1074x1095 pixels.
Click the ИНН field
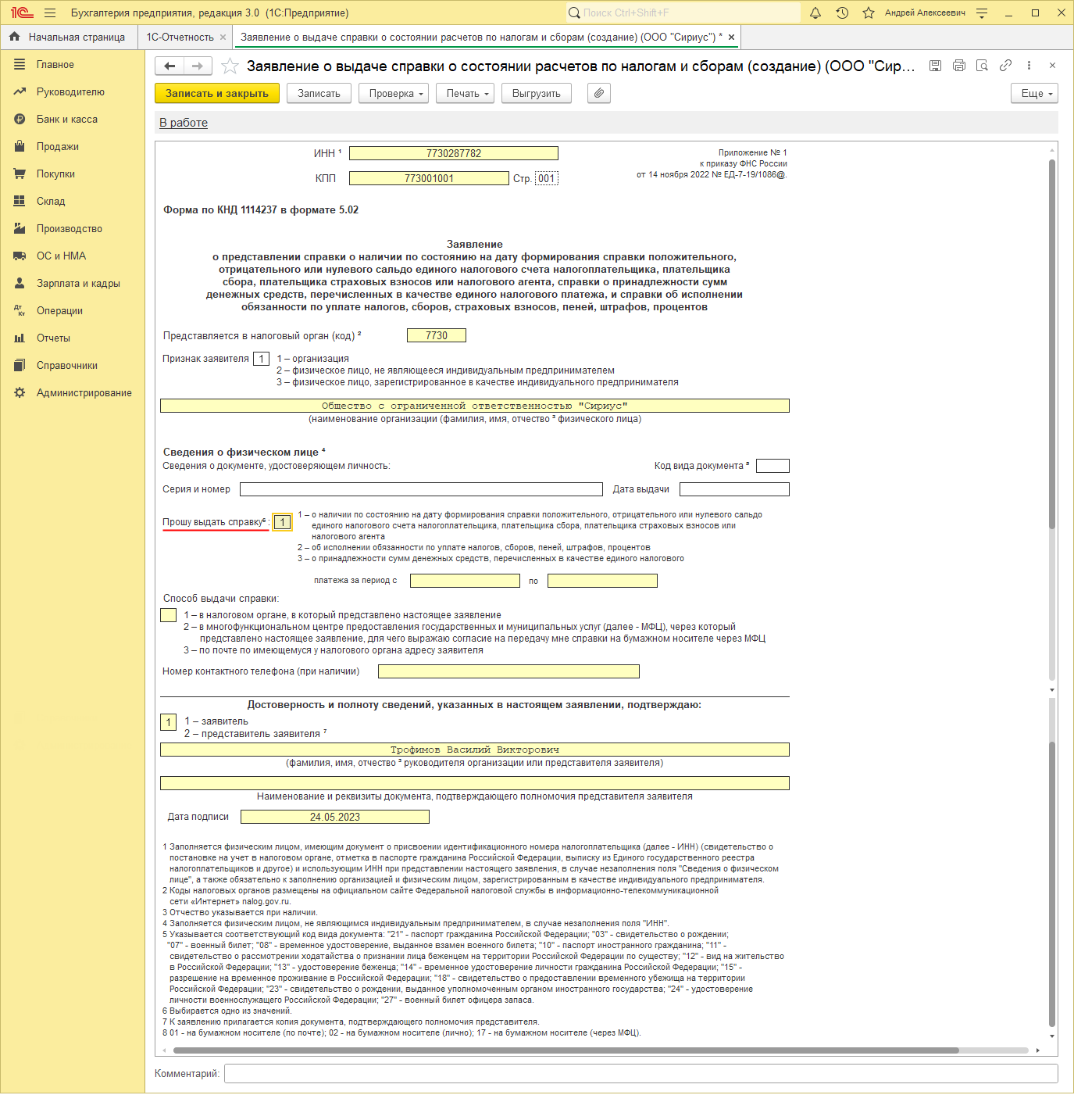pyautogui.click(x=454, y=153)
